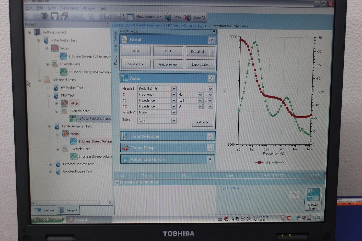The image size is (362, 241).
Task: Open the Graph 1 Bode type dropdown
Action: [x=174, y=89]
